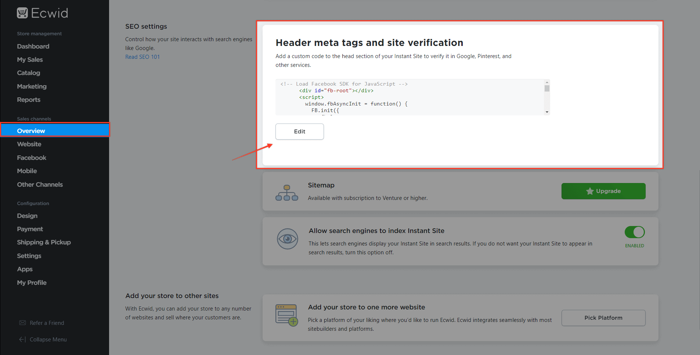Open the Facebook sales channel
700x355 pixels.
click(x=32, y=158)
